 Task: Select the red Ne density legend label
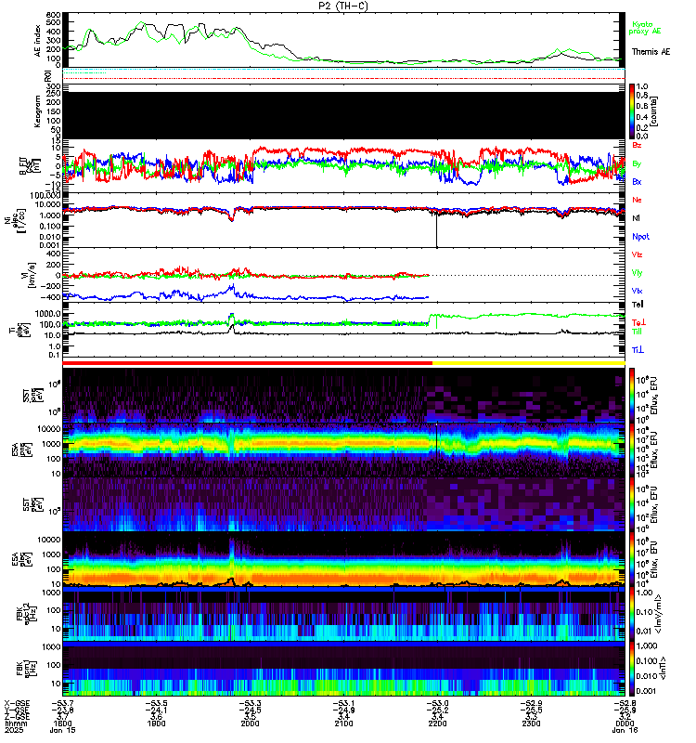[x=637, y=200]
